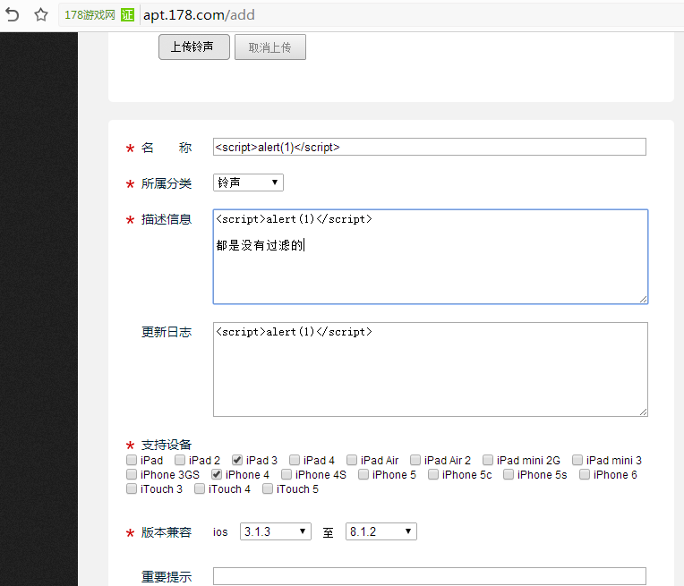Click the 重要提示 label text

pos(167,576)
